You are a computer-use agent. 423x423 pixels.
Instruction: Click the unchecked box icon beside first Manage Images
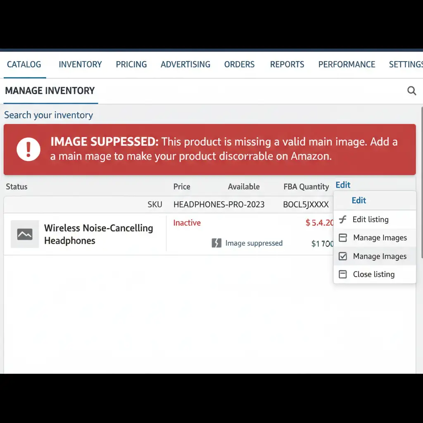342,238
